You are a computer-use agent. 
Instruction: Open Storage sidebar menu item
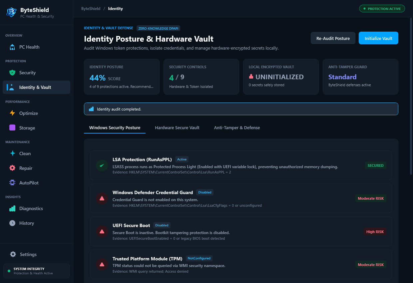pos(36,128)
